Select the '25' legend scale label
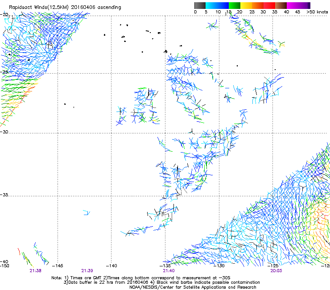Image resolution: width=330 pixels, height=290 pixels. [x=252, y=12]
